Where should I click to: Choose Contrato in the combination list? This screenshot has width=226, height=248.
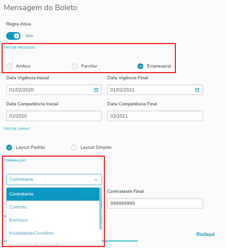53,207
